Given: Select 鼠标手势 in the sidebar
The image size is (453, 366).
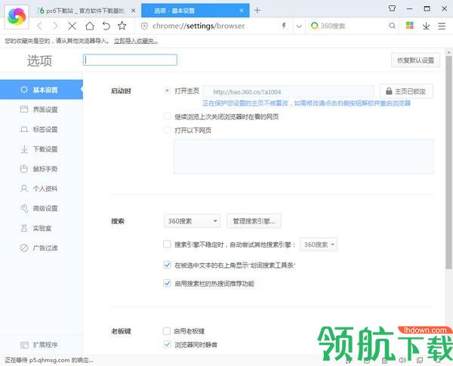Looking at the screenshot, I should pos(42,169).
